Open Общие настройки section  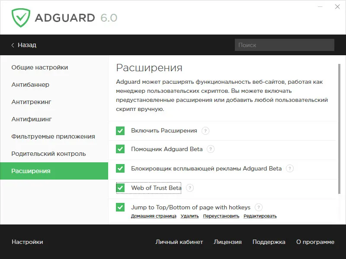40,67
